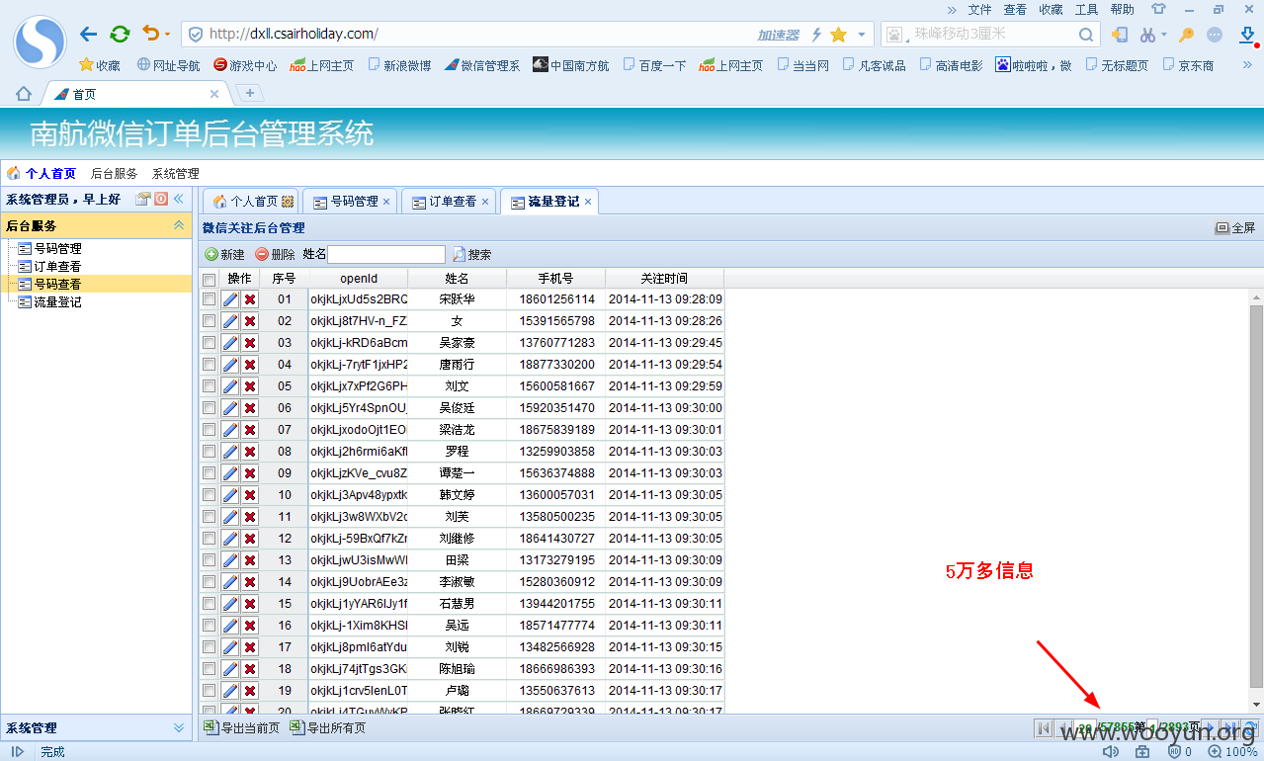Image resolution: width=1264 pixels, height=761 pixels.
Task: Click the status bar zoom magnifier icon
Action: coord(1215,752)
